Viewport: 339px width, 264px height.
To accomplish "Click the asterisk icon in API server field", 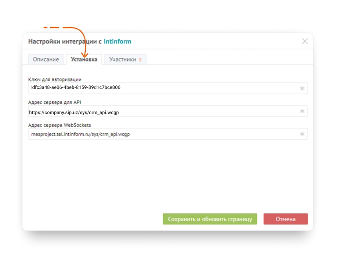I will [x=302, y=111].
